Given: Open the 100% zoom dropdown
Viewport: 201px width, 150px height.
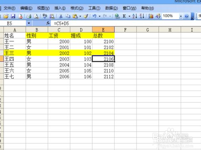Looking at the screenshot, I should pos(181,17).
